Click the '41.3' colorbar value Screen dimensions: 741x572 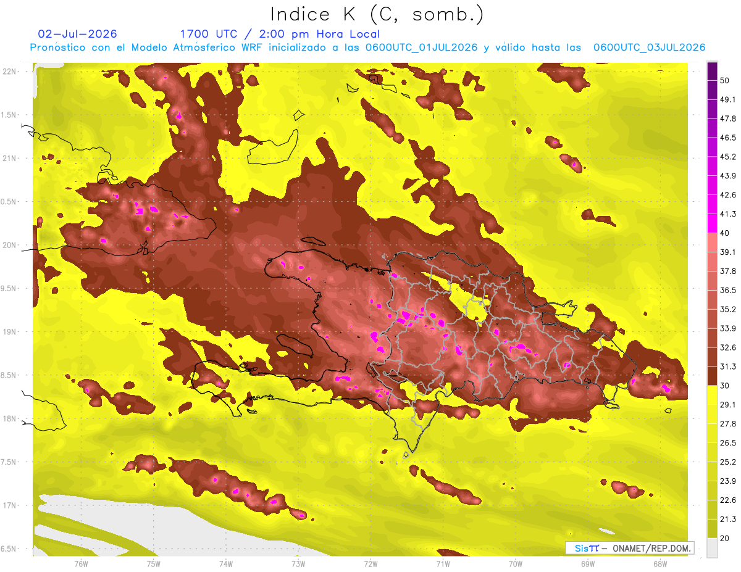[x=728, y=214]
